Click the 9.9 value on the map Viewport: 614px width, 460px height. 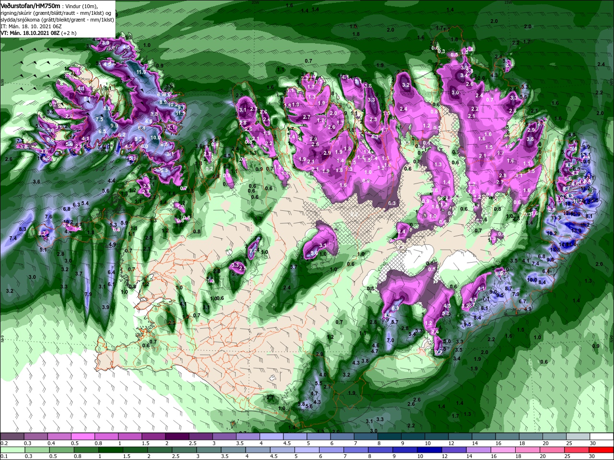click(114, 126)
